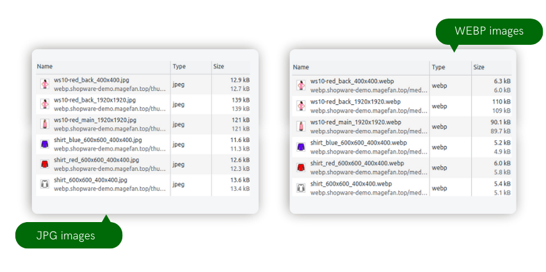The image size is (546, 272).
Task: Click the 4.9 kB size value
Action: pyautogui.click(x=502, y=152)
